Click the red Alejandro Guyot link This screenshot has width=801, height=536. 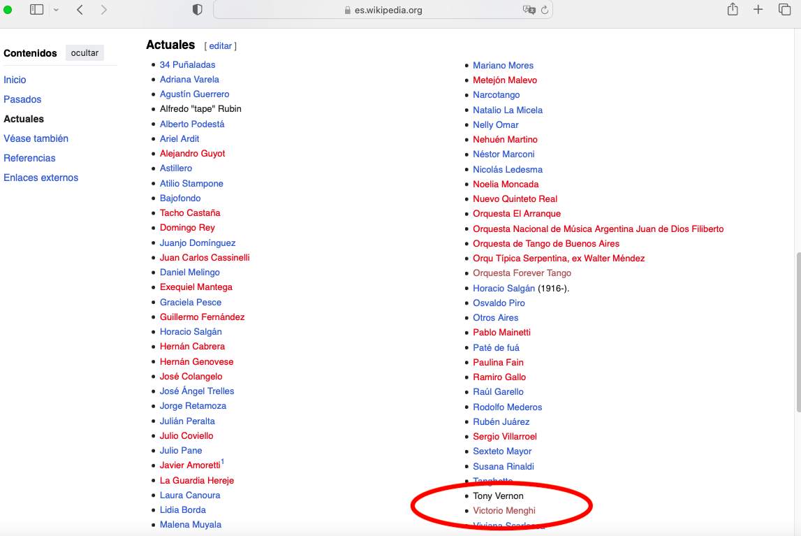tap(193, 153)
